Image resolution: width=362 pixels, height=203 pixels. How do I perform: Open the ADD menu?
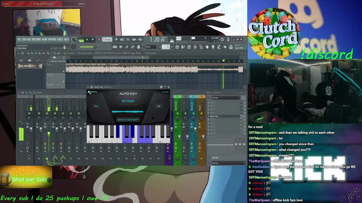pyautogui.click(x=29, y=39)
